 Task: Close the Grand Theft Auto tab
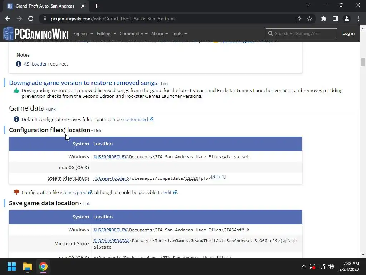coord(83,6)
